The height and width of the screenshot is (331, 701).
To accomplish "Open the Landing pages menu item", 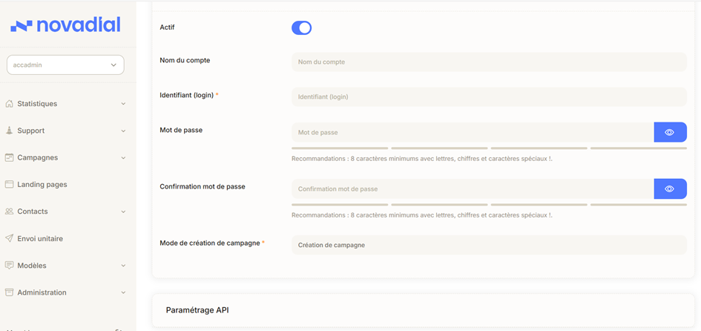I will 42,184.
